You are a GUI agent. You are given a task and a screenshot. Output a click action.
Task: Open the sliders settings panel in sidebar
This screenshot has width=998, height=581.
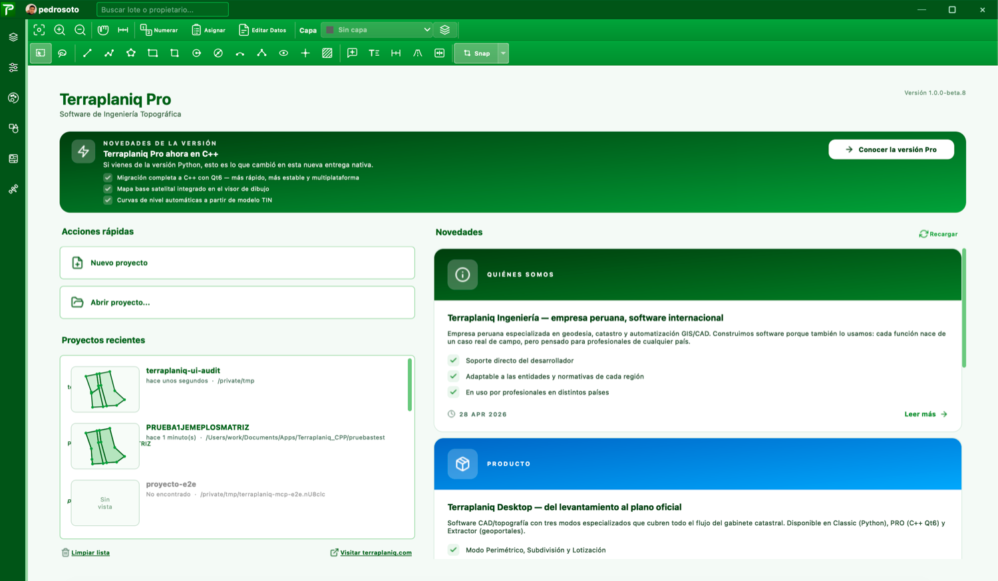pyautogui.click(x=13, y=68)
